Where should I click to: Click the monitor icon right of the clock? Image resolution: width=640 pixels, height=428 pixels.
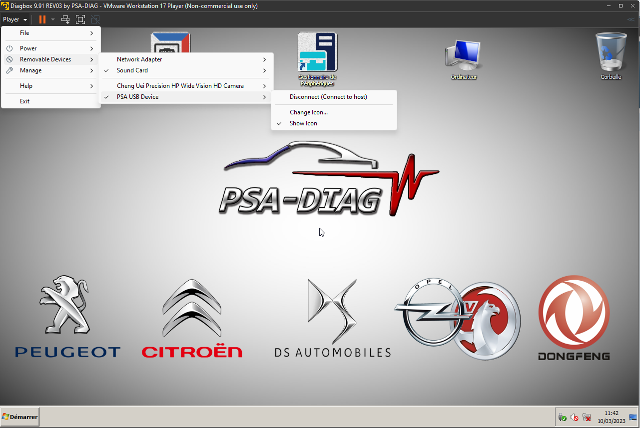click(x=633, y=417)
